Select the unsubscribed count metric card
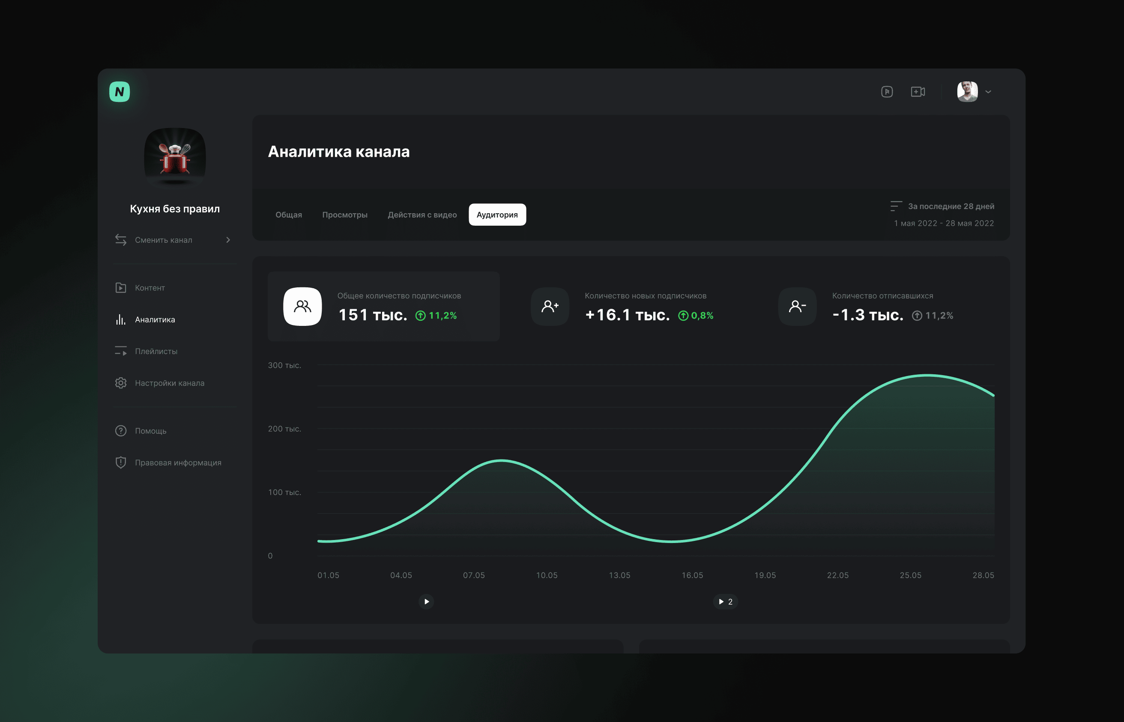The height and width of the screenshot is (722, 1124). click(879, 306)
